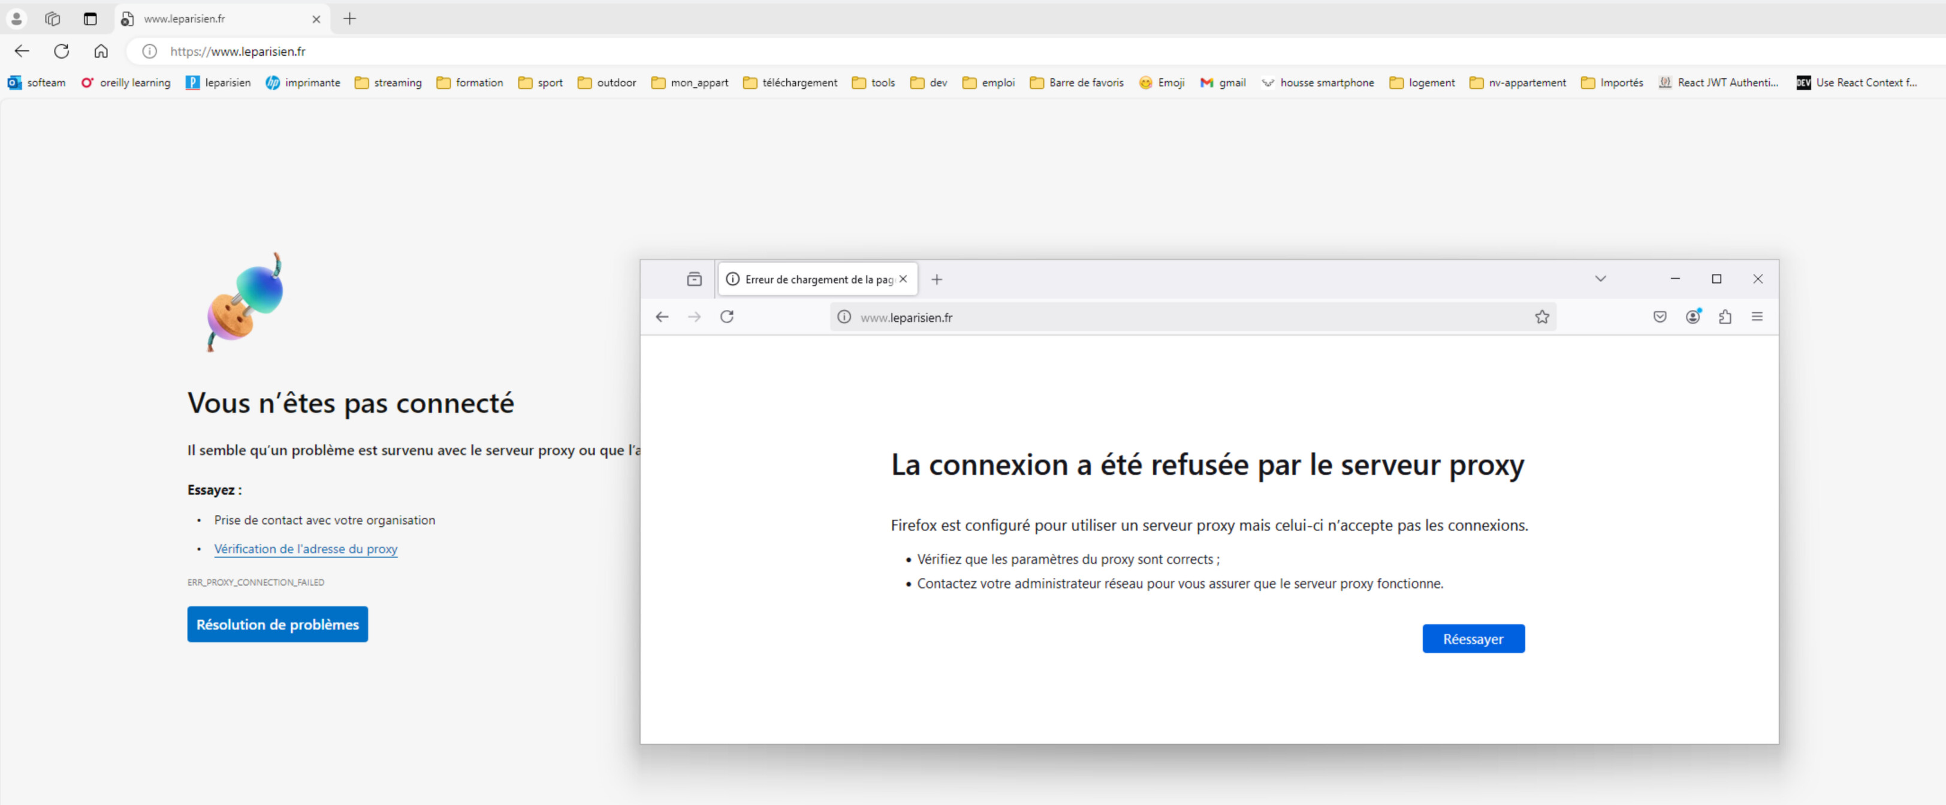Screen dimensions: 1946x805
Task: Open Firefox account icon
Action: 1693,318
